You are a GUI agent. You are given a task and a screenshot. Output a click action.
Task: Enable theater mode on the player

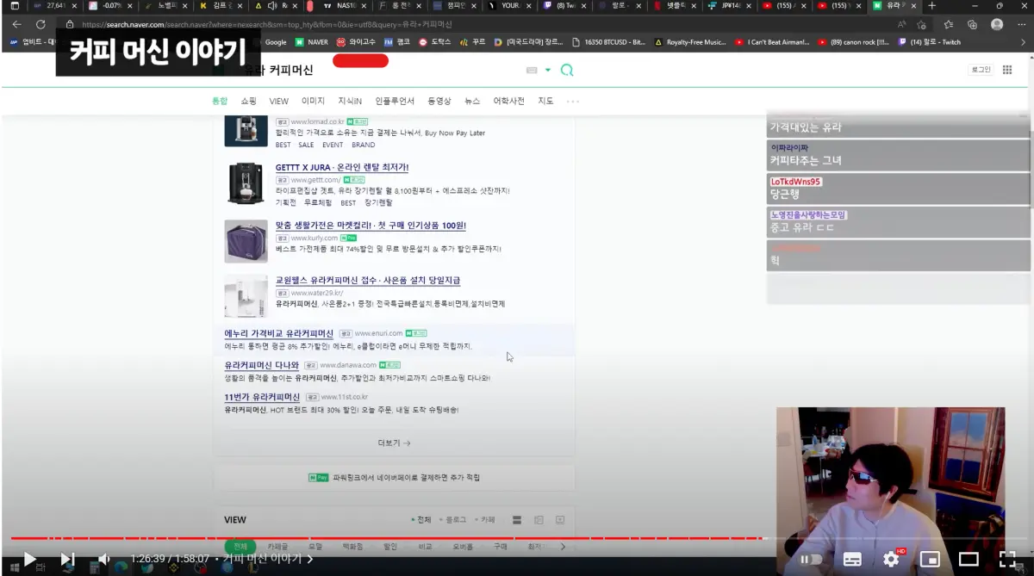(x=969, y=558)
